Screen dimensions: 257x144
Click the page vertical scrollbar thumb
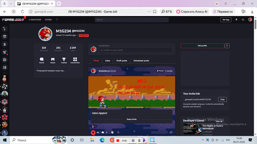(255, 24)
